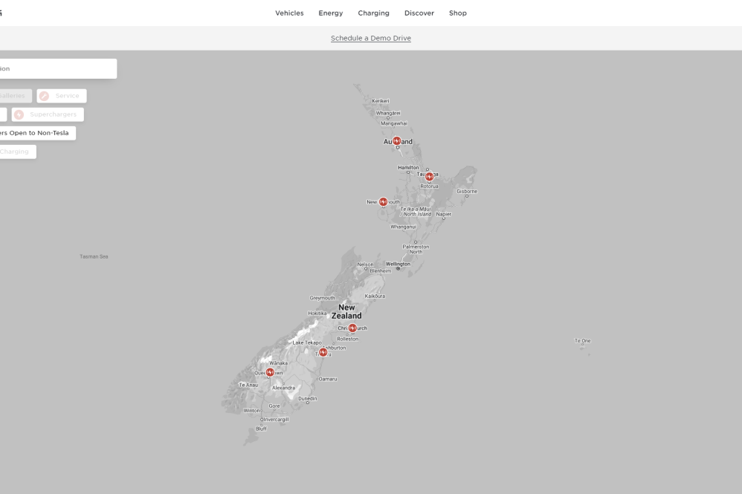This screenshot has width=742, height=494.
Task: Open the Energy dropdown menu
Action: click(330, 13)
